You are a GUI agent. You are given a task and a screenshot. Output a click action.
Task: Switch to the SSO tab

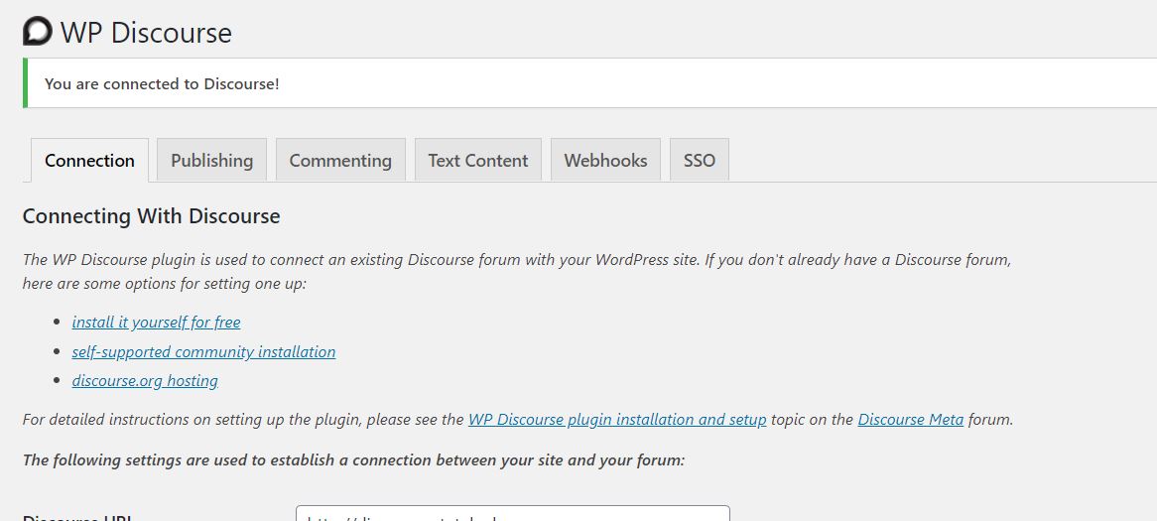pos(700,160)
